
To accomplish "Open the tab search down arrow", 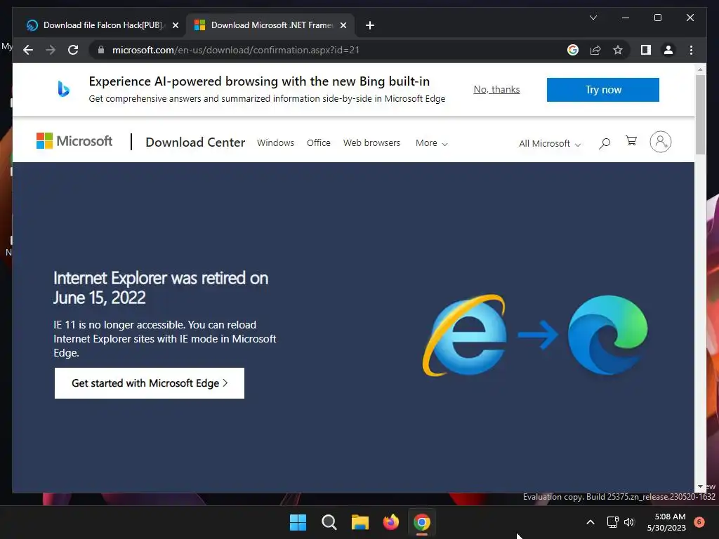I will 593,18.
